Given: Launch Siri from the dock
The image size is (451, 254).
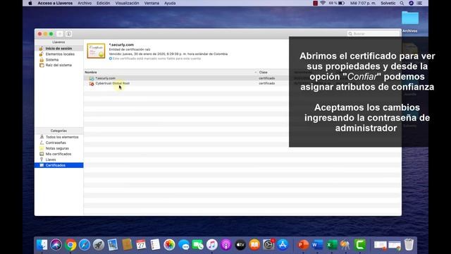Looking at the screenshot, I should (x=56, y=245).
